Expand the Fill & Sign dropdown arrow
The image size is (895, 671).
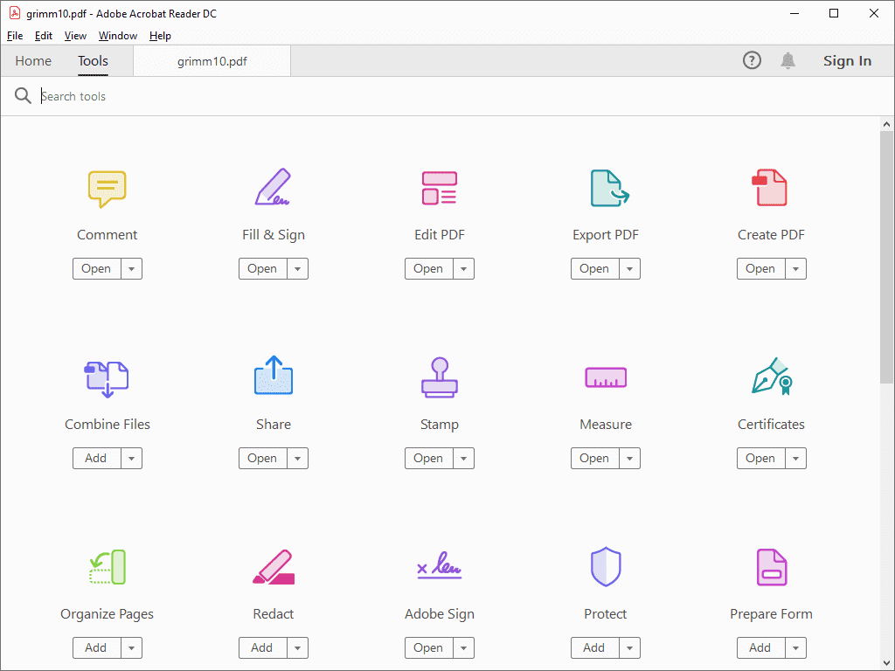pos(298,269)
